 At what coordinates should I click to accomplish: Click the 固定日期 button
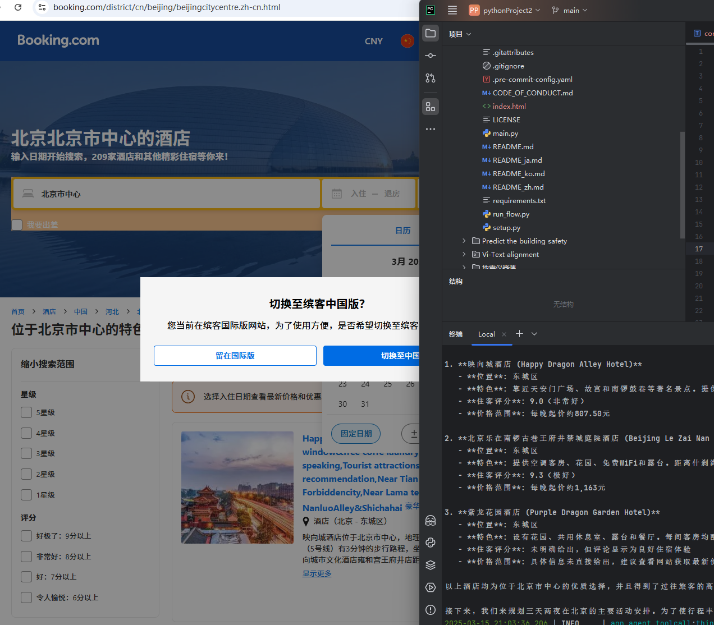[x=356, y=434]
